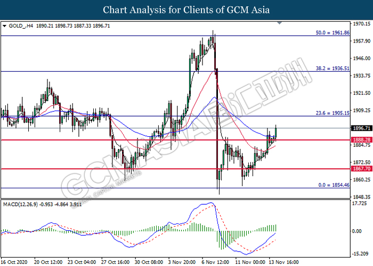Click the red price tag 1867.70
The width and height of the screenshot is (373, 266).
coord(361,169)
